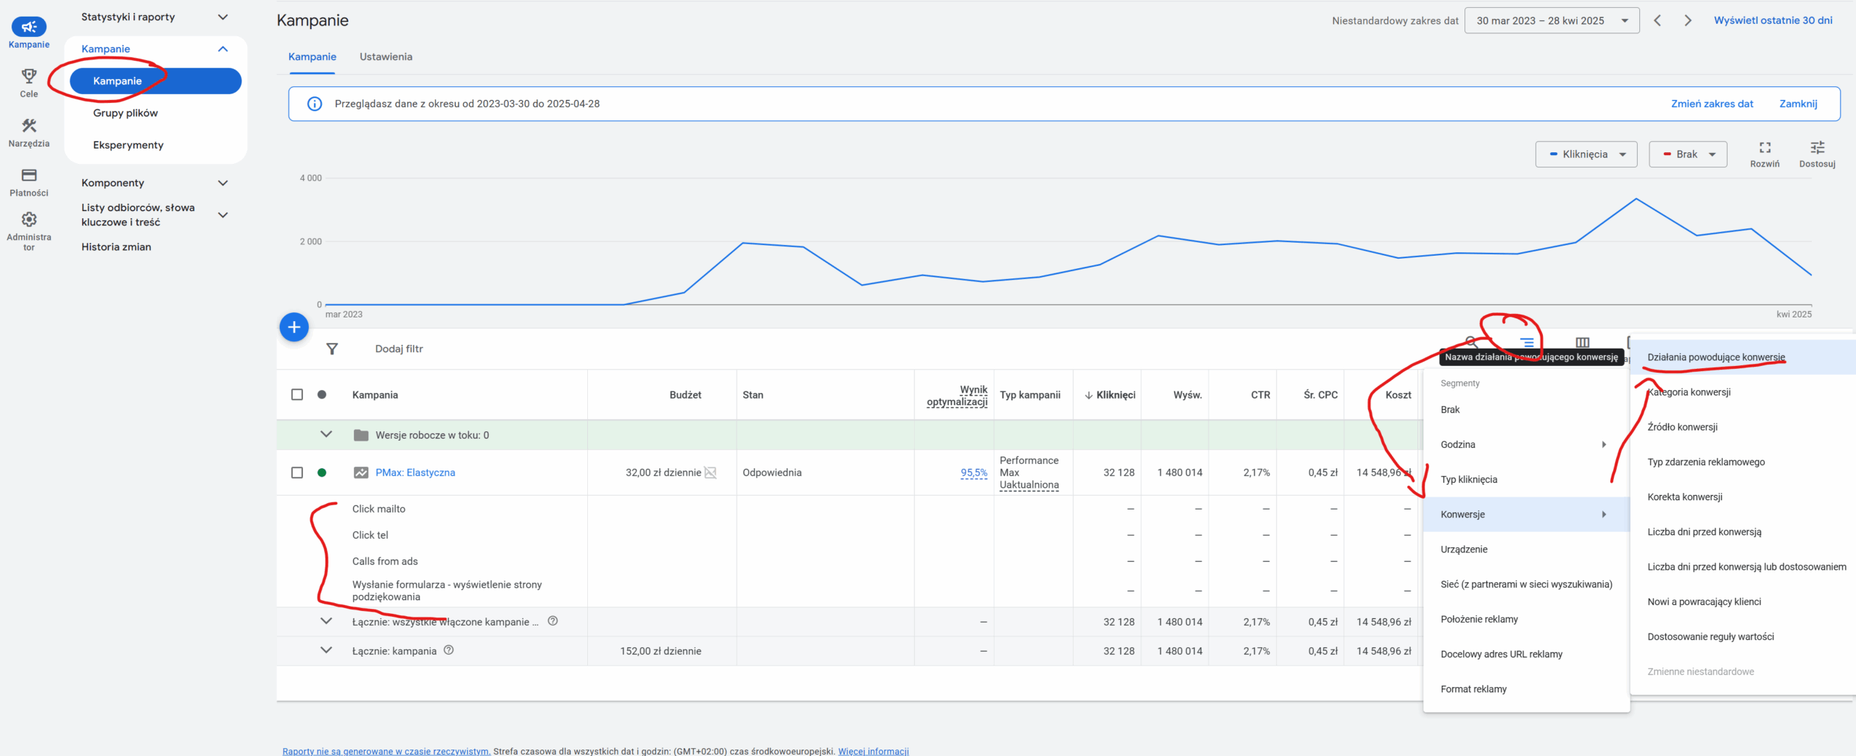1856x756 pixels.
Task: Click the Zmień zakres dat link
Action: [1712, 104]
